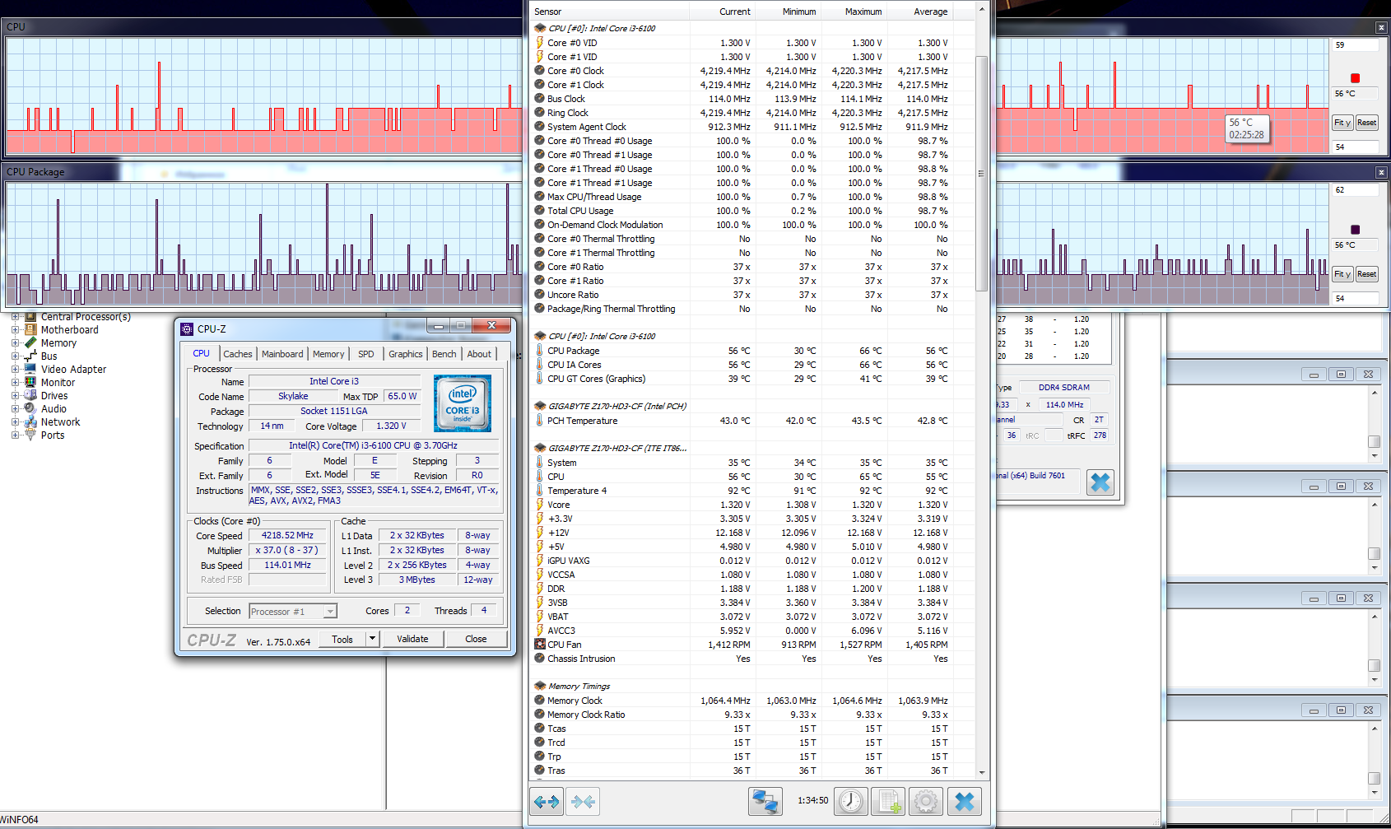
Task: Click the Monitor icon in device tree
Action: (x=30, y=383)
